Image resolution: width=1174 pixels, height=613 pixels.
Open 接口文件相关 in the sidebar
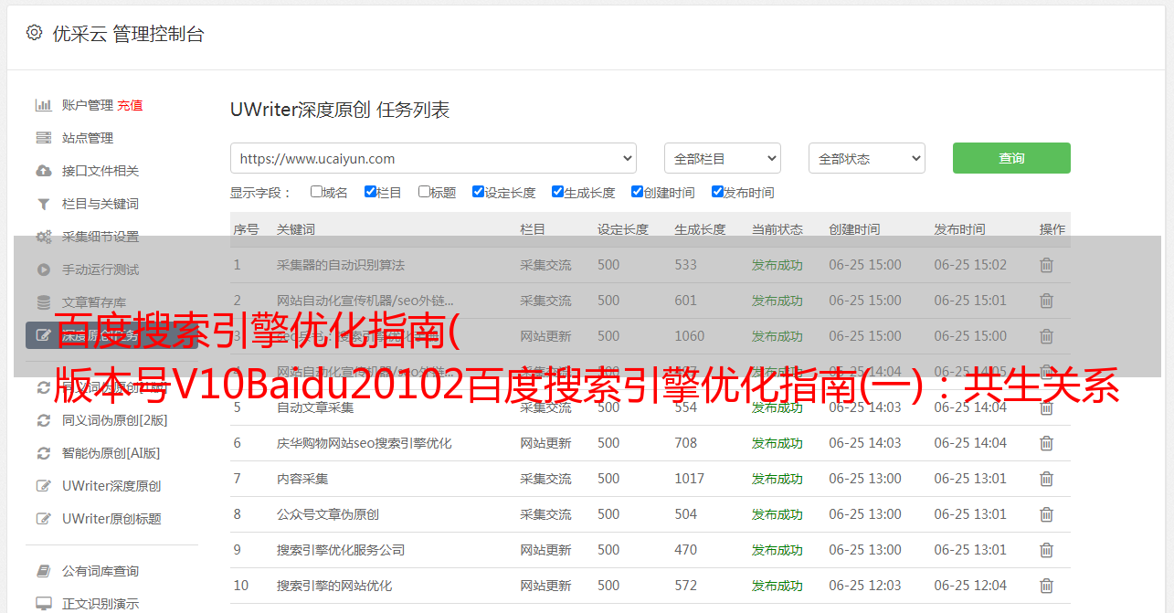pyautogui.click(x=100, y=171)
